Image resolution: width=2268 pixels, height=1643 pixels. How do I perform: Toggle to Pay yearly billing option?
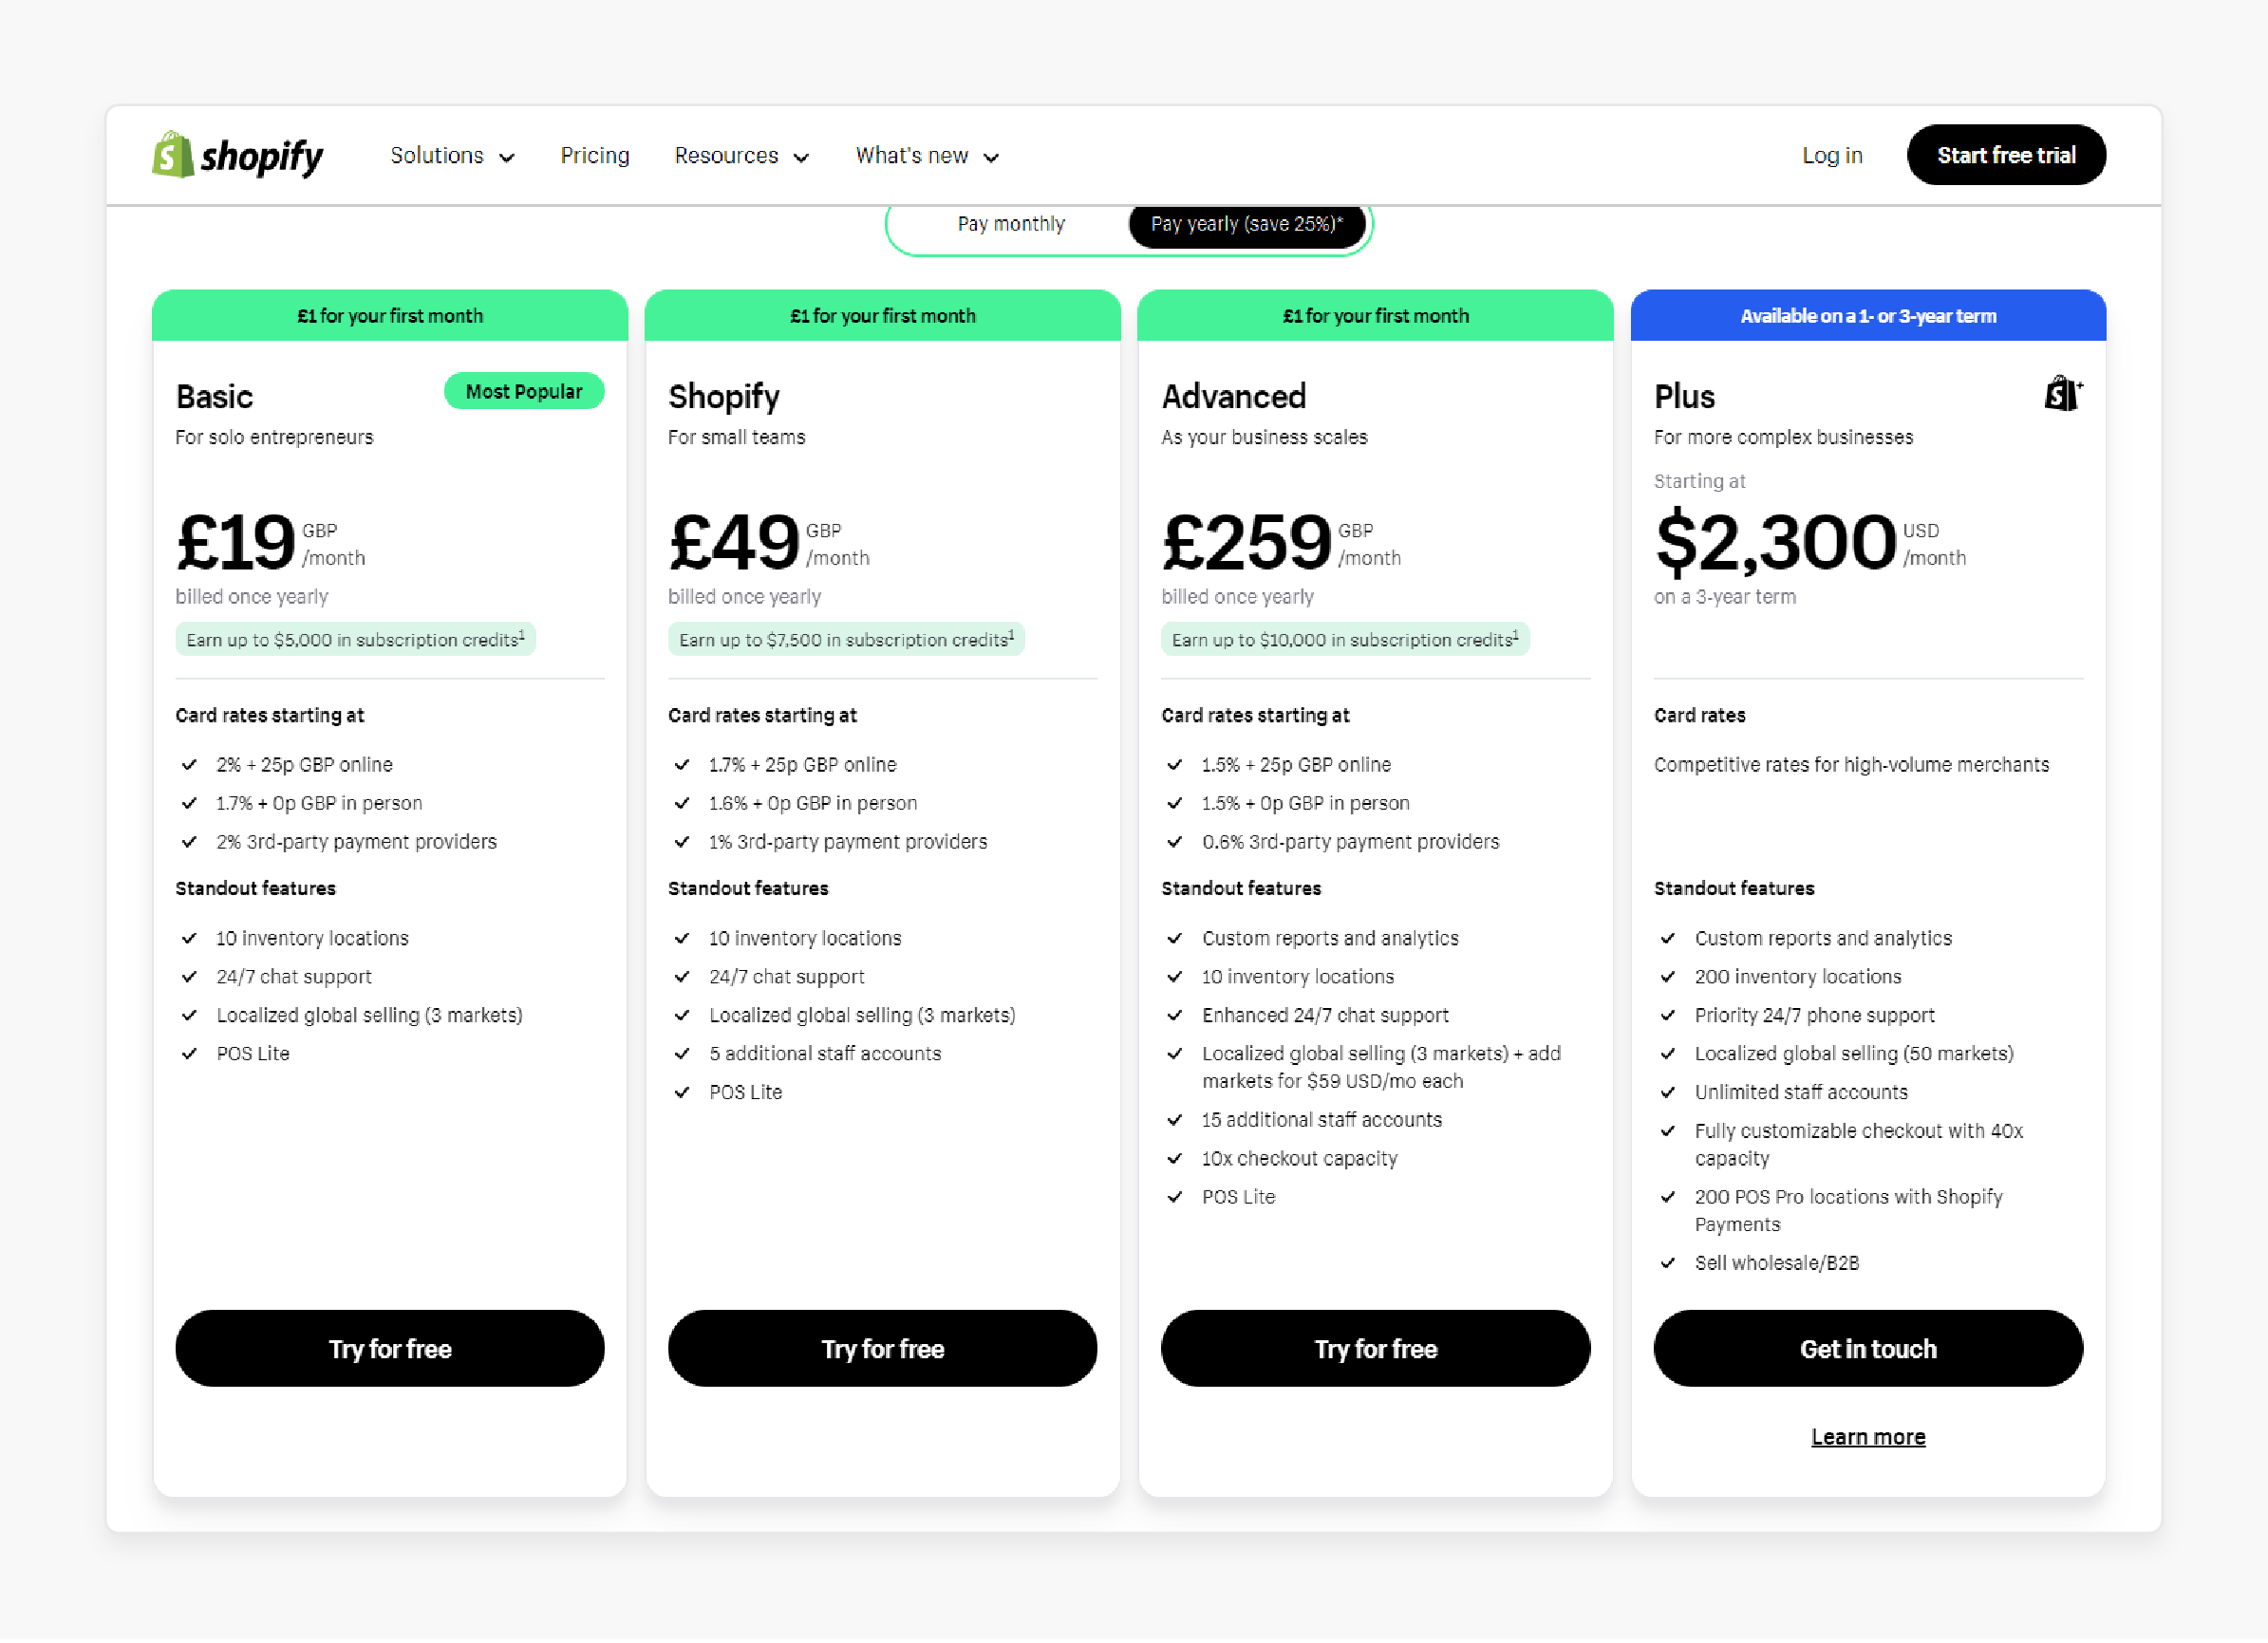(1243, 224)
